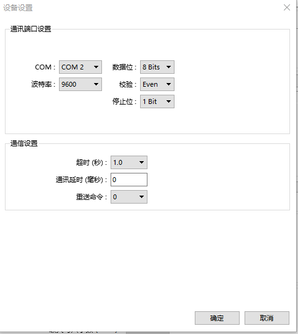Click the arrow of the Even combo box
Viewport: 298px width, 334px height.
169,84
